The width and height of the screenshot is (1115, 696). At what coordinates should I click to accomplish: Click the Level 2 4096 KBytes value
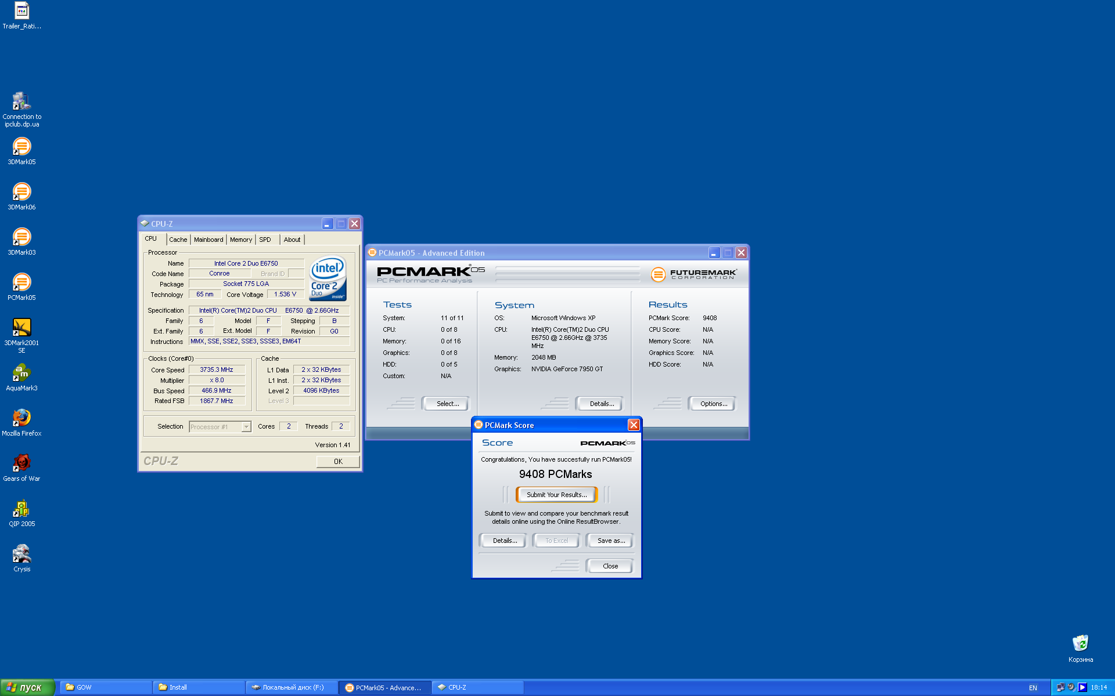coord(321,390)
